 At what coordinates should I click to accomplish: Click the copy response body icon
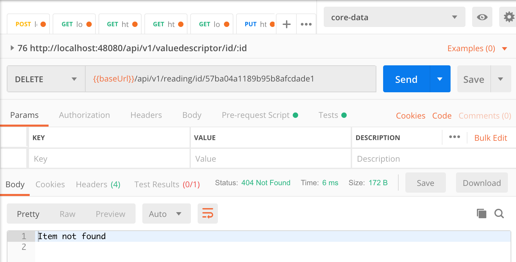[x=481, y=213]
